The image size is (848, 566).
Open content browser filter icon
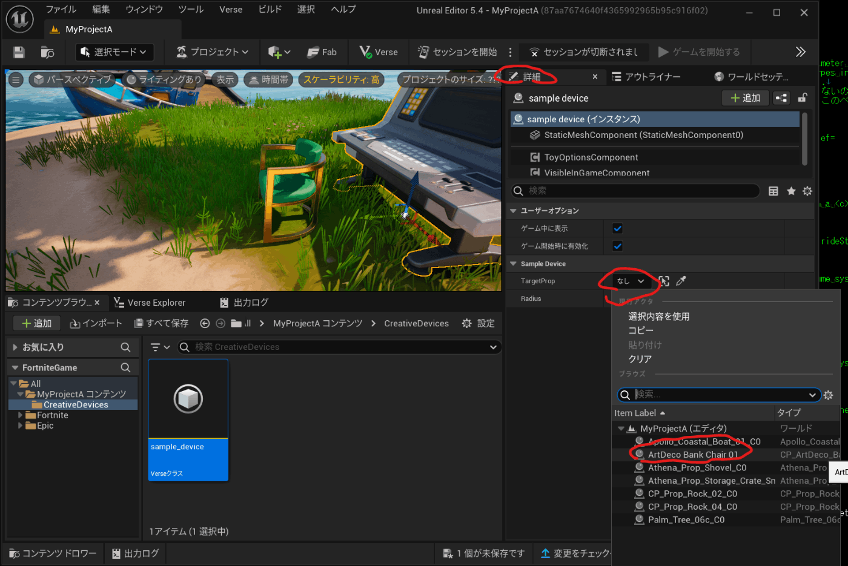pos(160,347)
